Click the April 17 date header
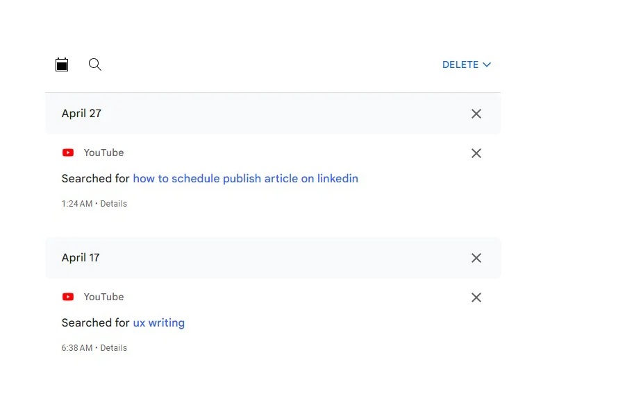This screenshot has width=625, height=416. point(81,258)
